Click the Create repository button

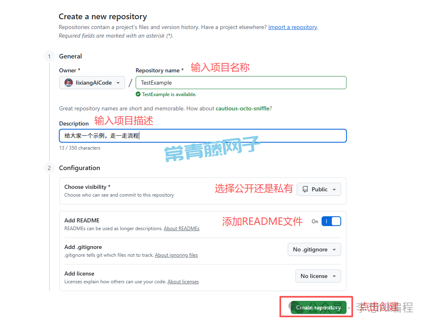click(318, 307)
